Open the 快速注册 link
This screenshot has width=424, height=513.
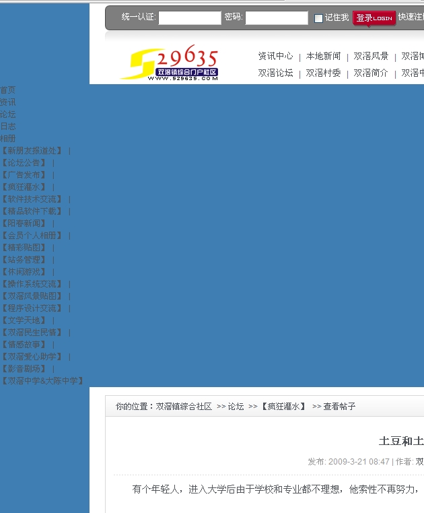click(411, 17)
